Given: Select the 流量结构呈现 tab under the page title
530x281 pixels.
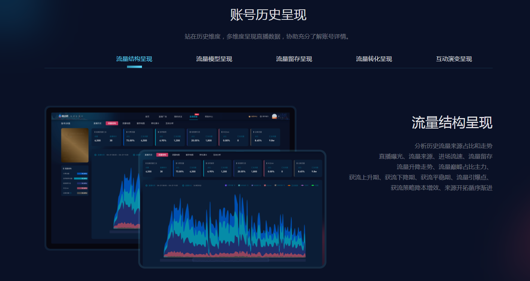Looking at the screenshot, I should click(134, 59).
